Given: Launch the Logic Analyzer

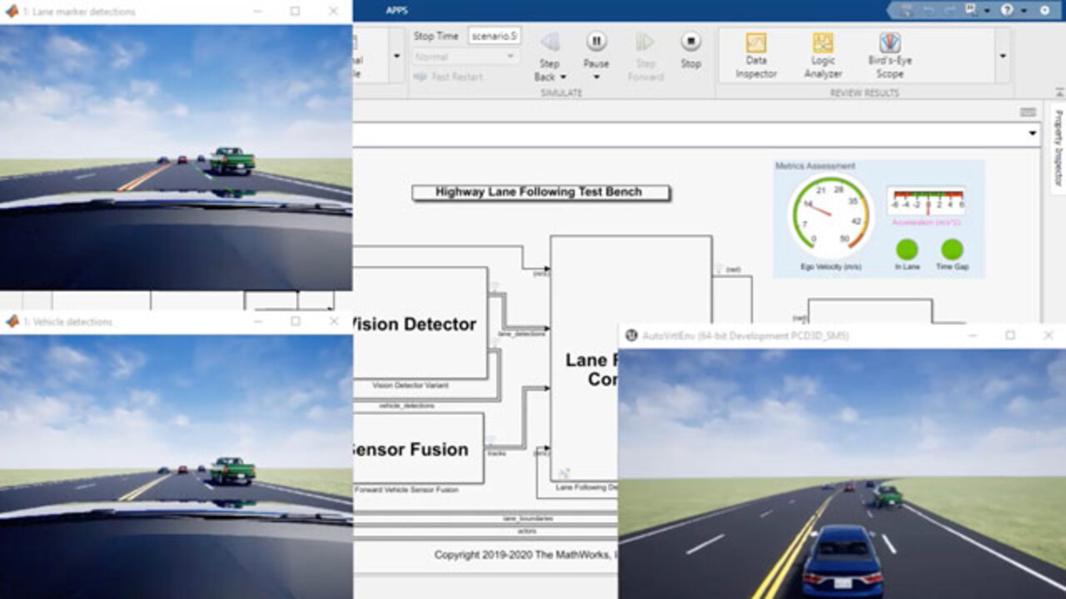Looking at the screenshot, I should pyautogui.click(x=822, y=55).
